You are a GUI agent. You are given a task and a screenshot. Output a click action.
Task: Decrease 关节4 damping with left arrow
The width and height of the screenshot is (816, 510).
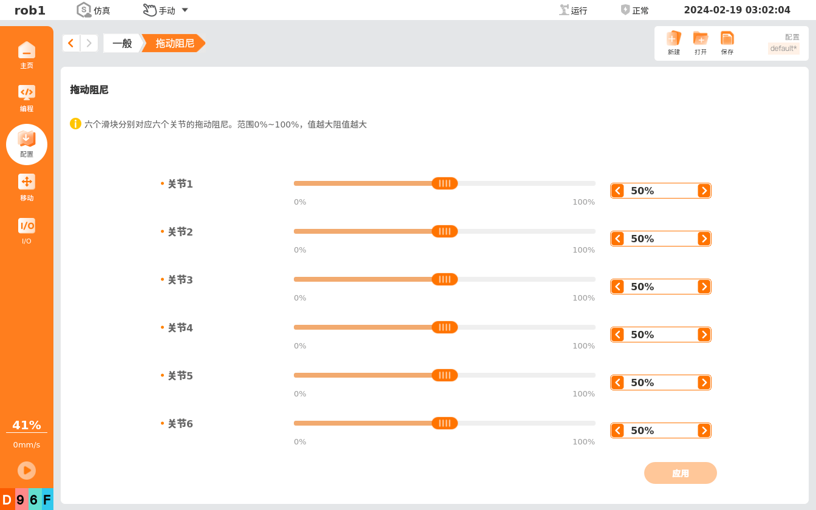617,335
